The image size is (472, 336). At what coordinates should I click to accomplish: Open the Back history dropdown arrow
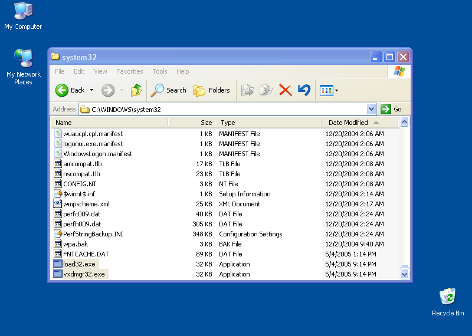92,90
